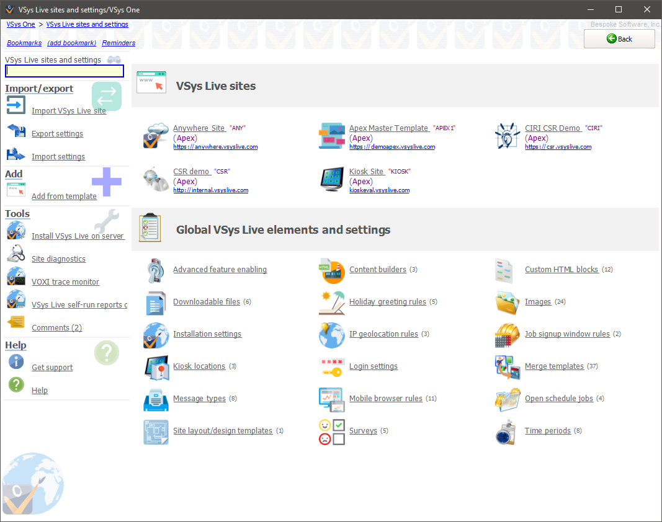Image resolution: width=662 pixels, height=522 pixels.
Task: Click the Site diagnostics stethoscope icon
Action: pyautogui.click(x=16, y=255)
